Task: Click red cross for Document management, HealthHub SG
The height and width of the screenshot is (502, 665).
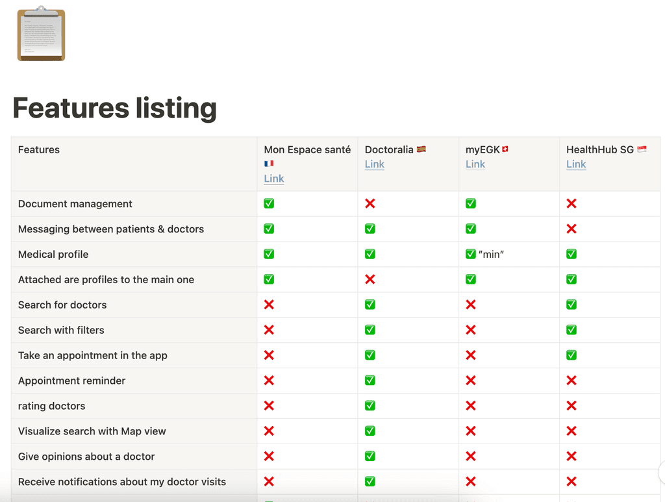Action: [571, 203]
